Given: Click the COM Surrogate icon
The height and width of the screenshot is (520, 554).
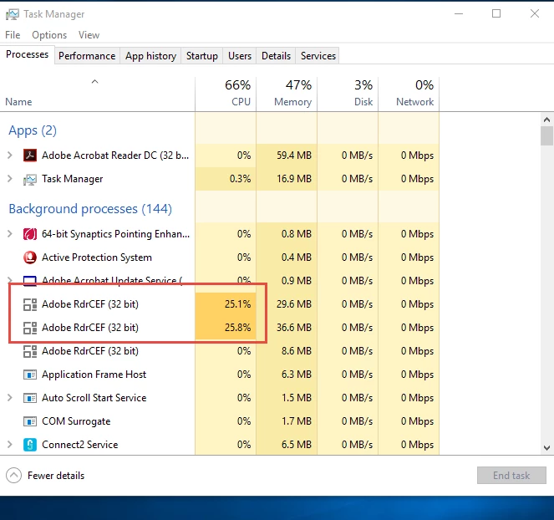Looking at the screenshot, I should (30, 421).
